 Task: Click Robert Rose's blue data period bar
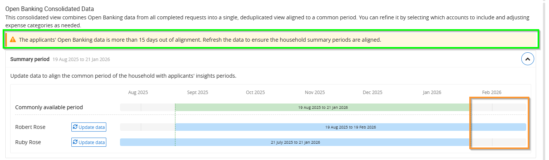(x=350, y=127)
